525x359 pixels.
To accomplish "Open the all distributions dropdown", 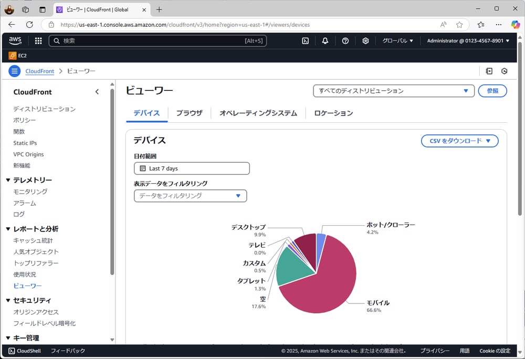I will 394,91.
